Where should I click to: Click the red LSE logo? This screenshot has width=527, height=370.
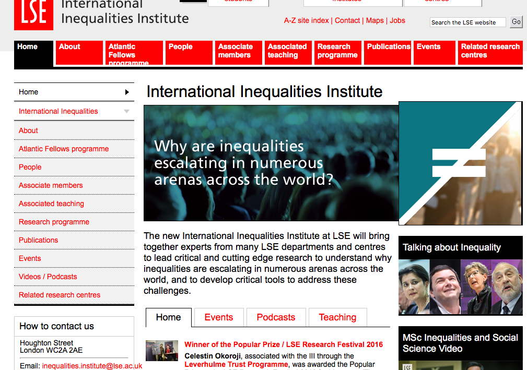tap(34, 15)
